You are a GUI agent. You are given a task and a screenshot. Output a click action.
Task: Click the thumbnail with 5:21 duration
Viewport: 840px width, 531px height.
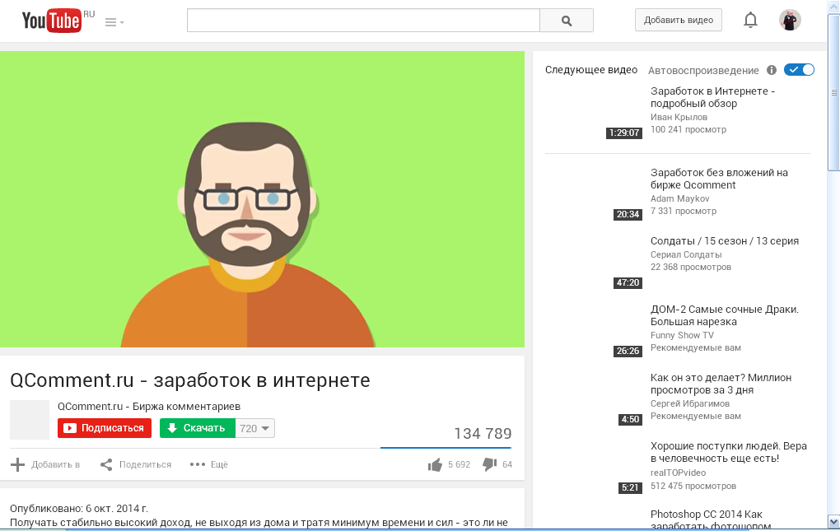pos(594,468)
